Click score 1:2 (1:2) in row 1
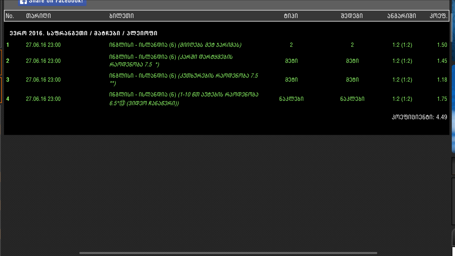455x256 pixels. (402, 45)
